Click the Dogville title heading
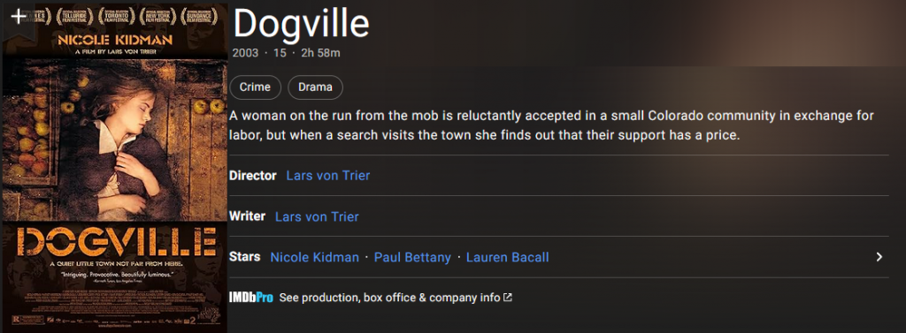 (x=301, y=24)
